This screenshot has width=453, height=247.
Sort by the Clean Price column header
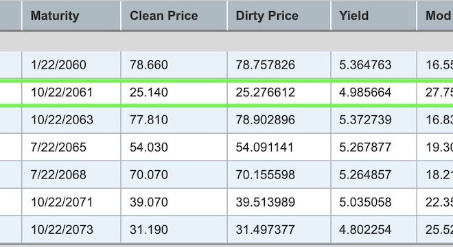coord(174,16)
